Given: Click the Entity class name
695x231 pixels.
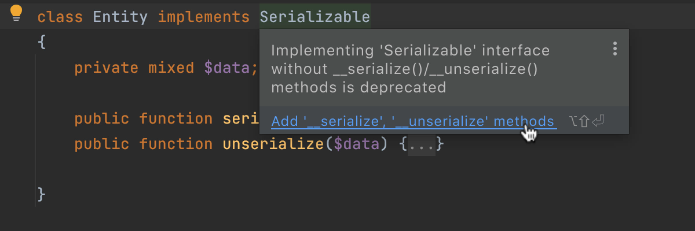Looking at the screenshot, I should [120, 17].
